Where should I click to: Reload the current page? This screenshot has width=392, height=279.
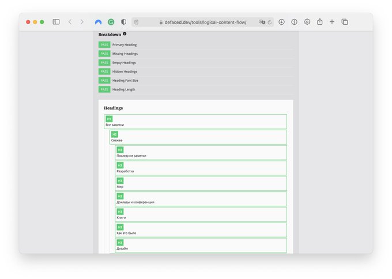click(270, 22)
